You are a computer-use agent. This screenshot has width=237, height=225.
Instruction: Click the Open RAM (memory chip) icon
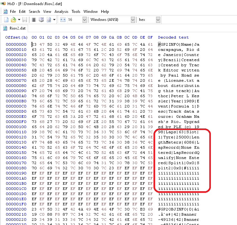point(34,20)
